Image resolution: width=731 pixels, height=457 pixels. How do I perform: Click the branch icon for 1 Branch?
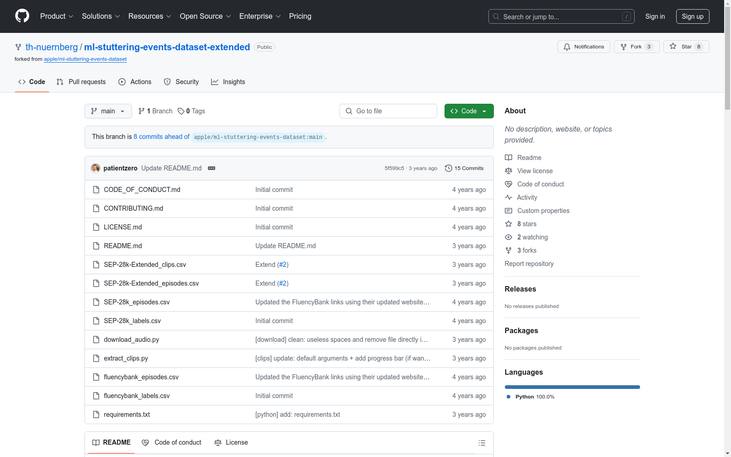(x=142, y=111)
